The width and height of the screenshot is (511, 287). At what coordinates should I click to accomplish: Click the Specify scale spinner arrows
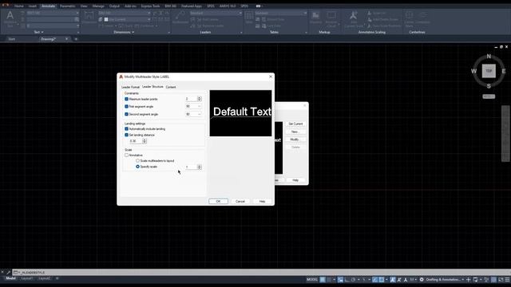(200, 167)
